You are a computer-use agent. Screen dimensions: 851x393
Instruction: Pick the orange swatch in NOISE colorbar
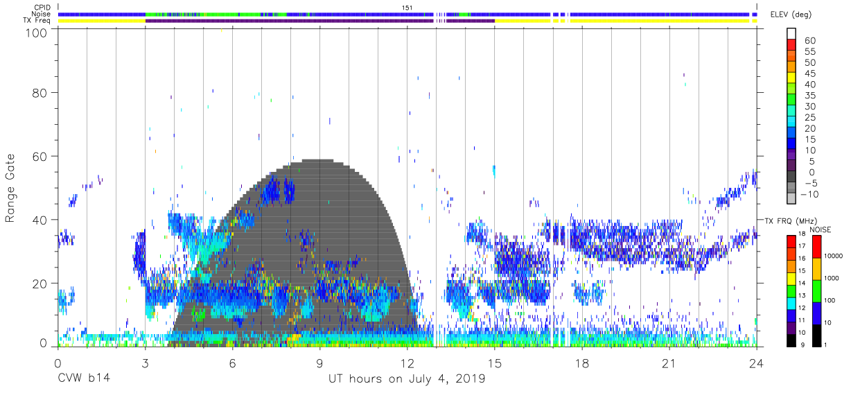point(816,268)
